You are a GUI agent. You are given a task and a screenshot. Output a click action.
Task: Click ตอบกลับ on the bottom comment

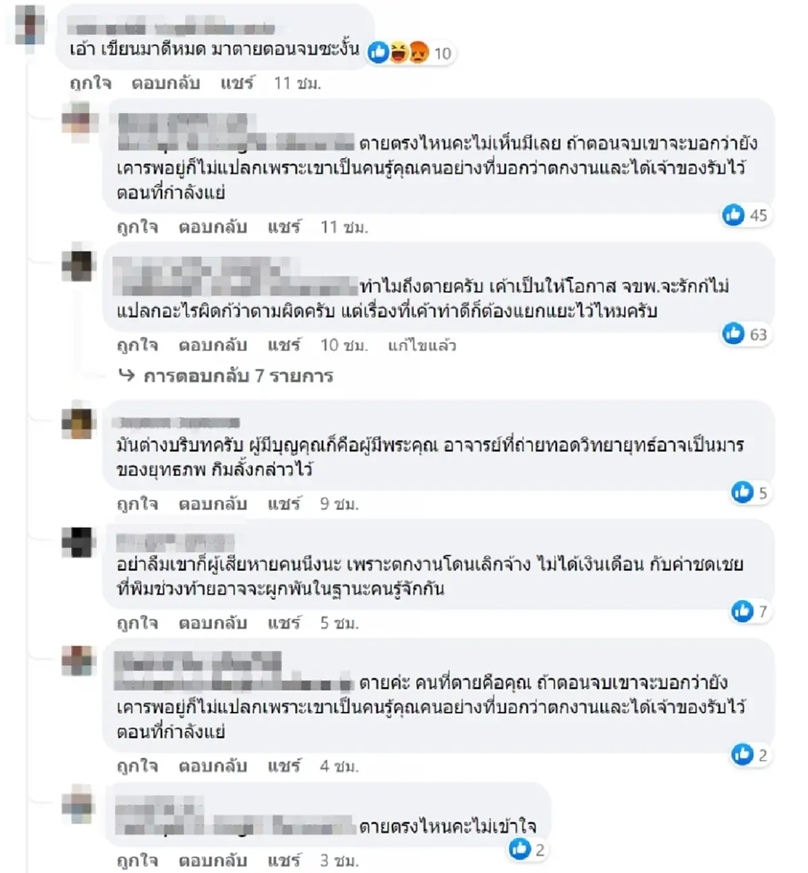coord(212,860)
